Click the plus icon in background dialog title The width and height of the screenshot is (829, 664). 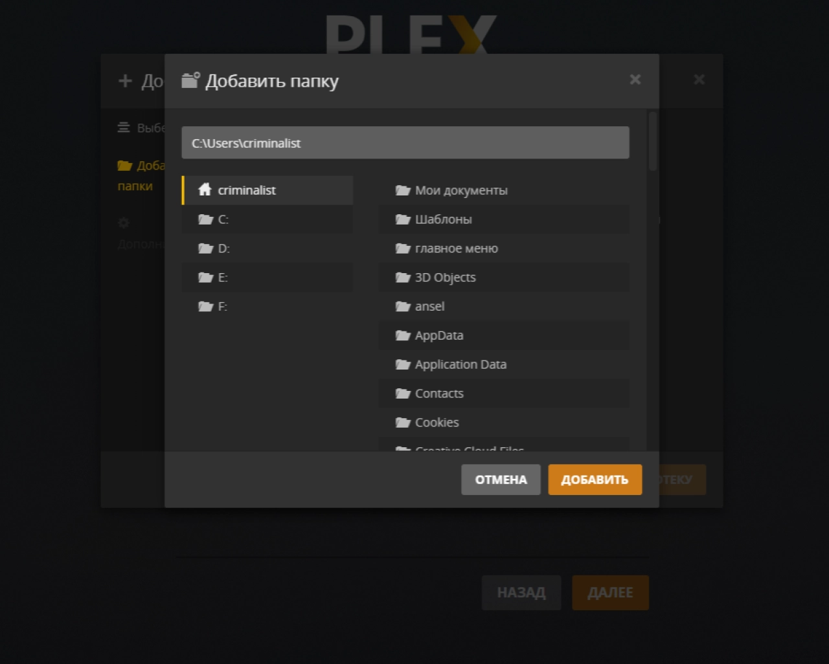point(125,81)
